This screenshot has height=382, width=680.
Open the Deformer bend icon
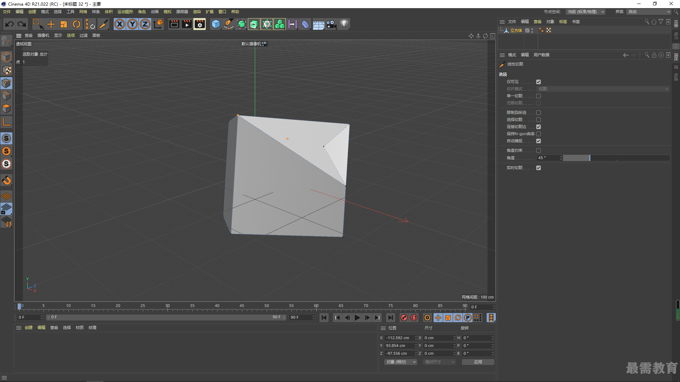(305, 24)
